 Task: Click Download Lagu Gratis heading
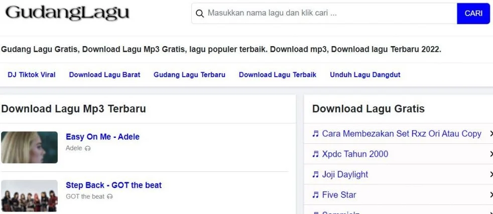(x=368, y=109)
